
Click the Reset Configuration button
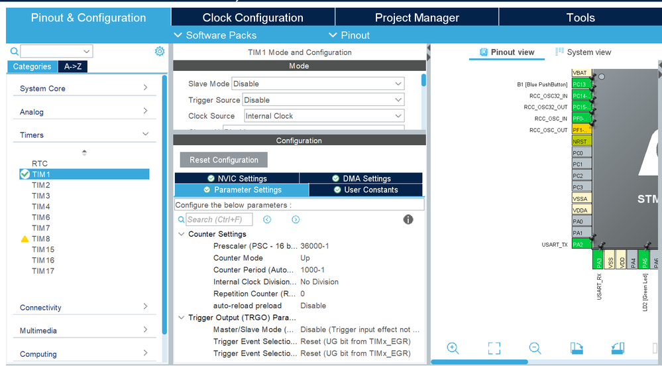coord(224,160)
